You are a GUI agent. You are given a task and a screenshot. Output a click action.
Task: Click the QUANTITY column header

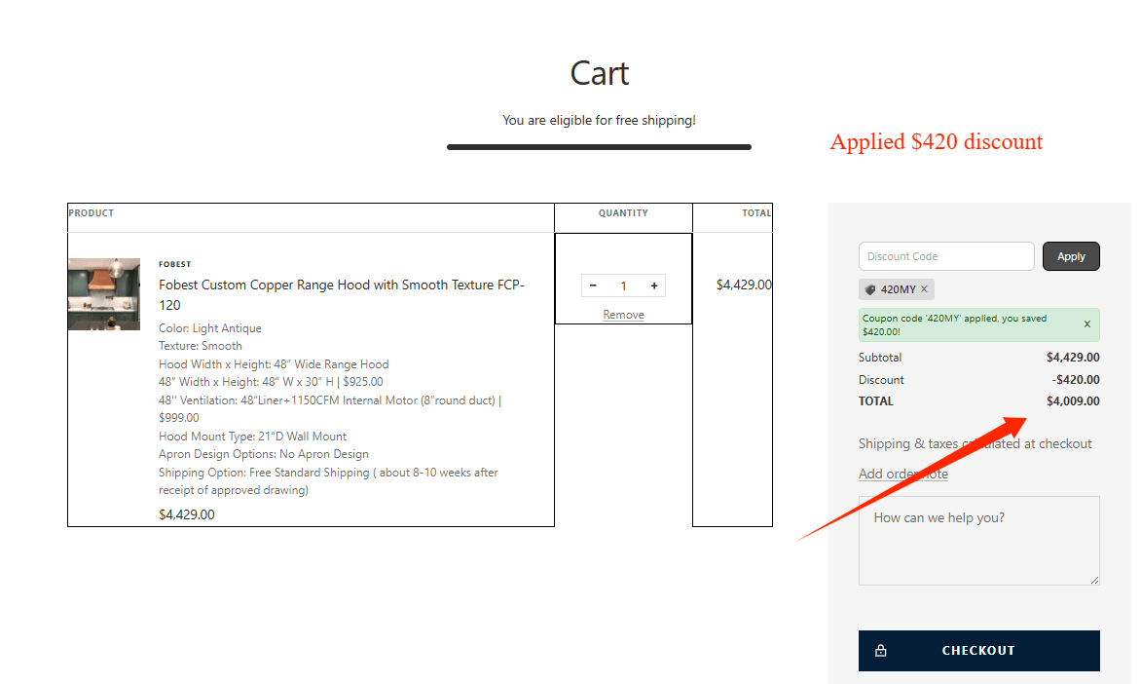624,212
